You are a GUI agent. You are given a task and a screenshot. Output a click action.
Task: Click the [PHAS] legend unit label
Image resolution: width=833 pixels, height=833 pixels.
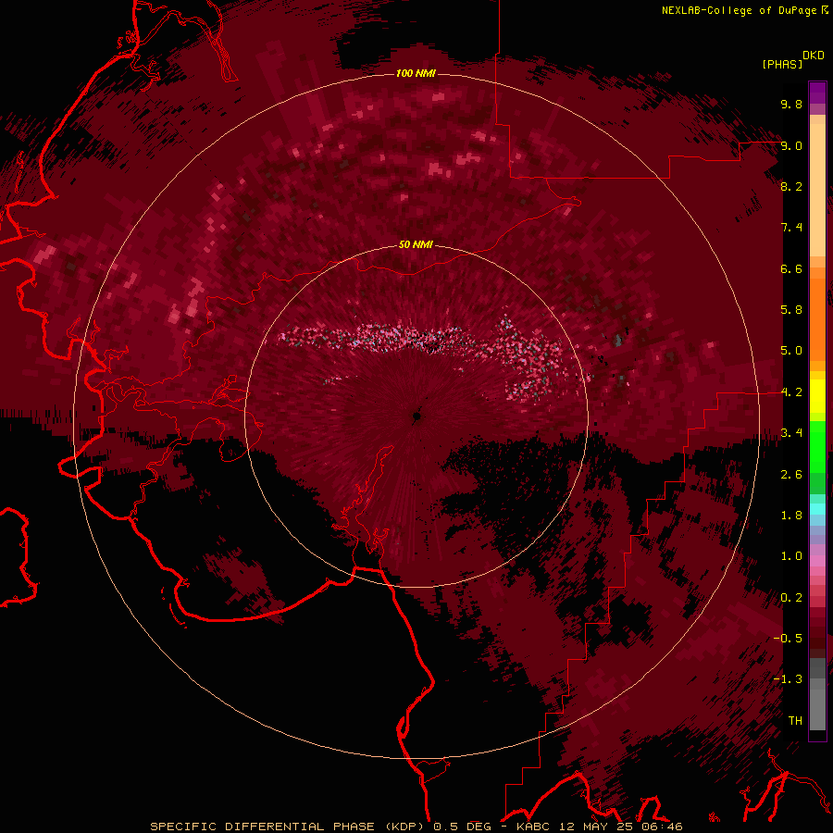point(782,64)
